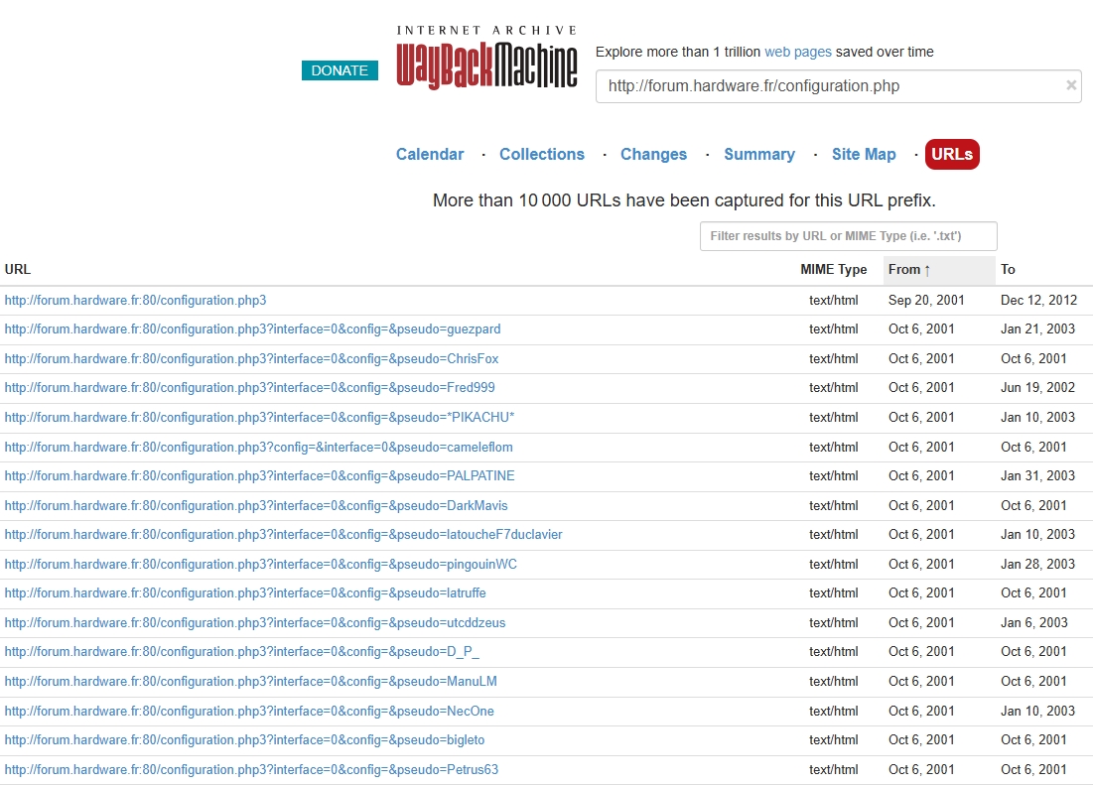Open the pseudo=latoucheF7duclavier URL link
The image size is (1093, 787).
click(x=283, y=534)
